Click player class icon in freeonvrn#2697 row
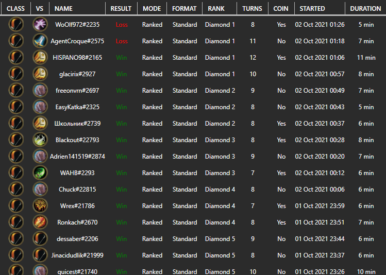 pos(16,90)
